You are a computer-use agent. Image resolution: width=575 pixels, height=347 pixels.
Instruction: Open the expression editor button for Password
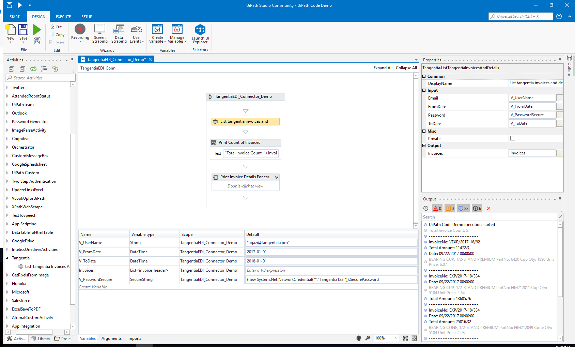[x=560, y=115]
